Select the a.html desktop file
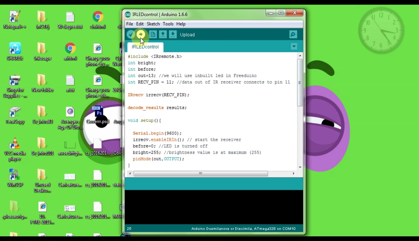 (x=70, y=51)
